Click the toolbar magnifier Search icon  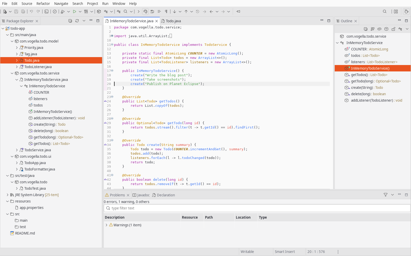[x=125, y=12]
